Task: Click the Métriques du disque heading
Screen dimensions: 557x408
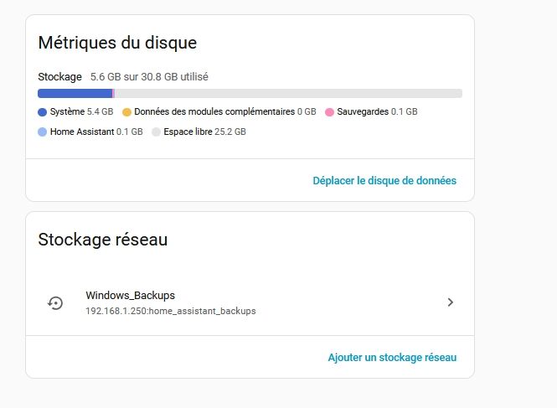Action: [117, 42]
